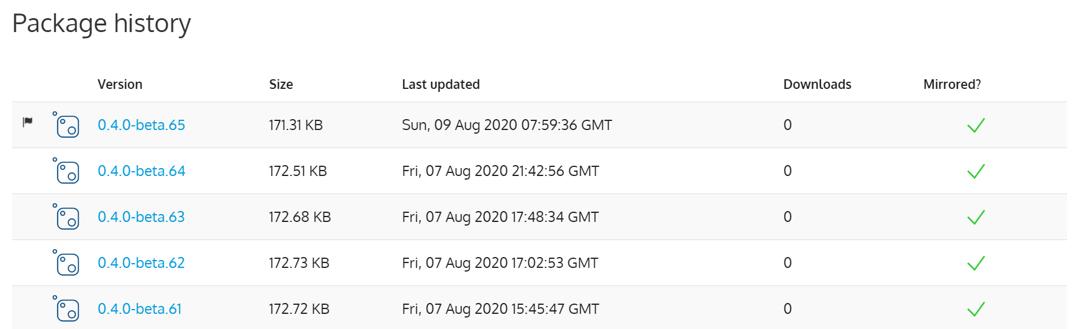Image resolution: width=1078 pixels, height=329 pixels.
Task: Click package icon for version 0.4.0-beta.64
Action: click(x=66, y=171)
